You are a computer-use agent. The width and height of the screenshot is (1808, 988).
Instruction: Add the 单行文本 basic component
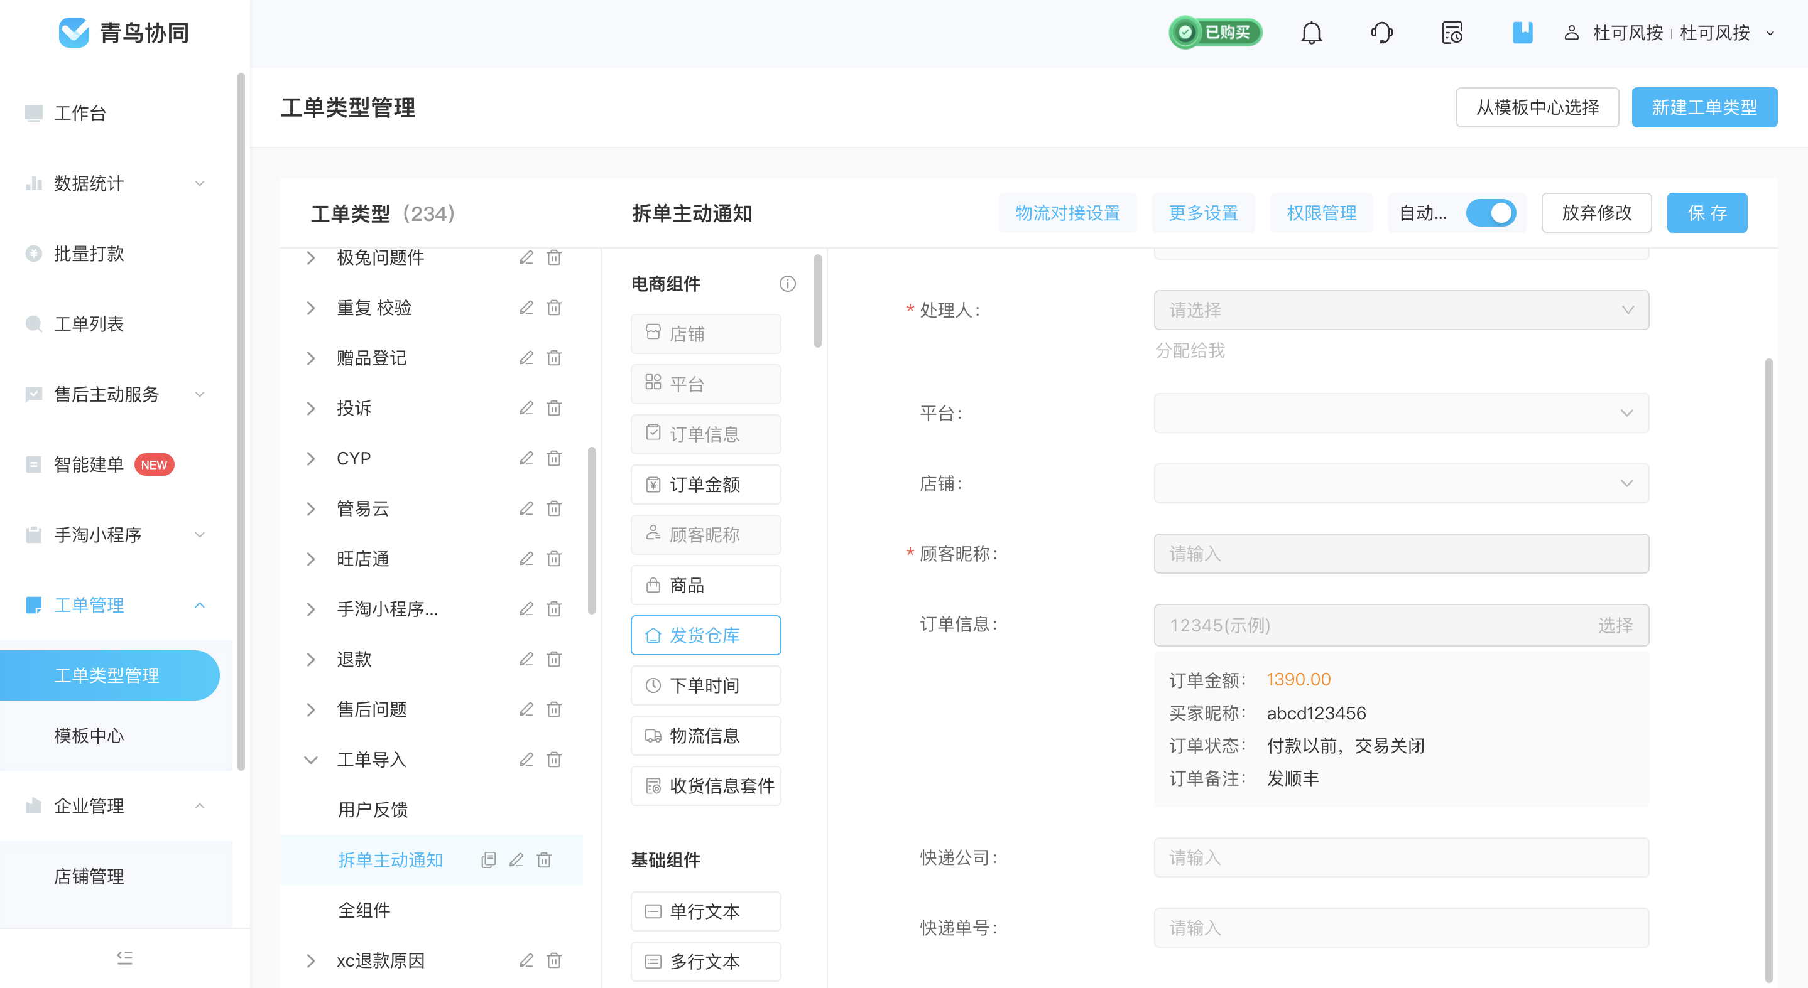[x=705, y=911]
